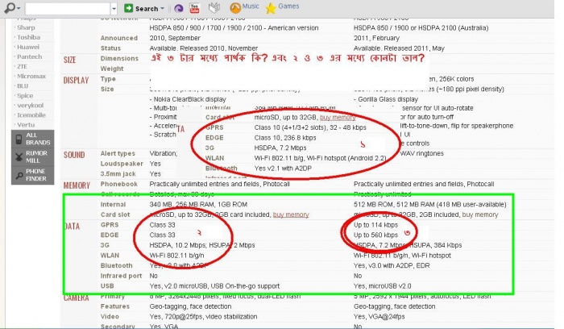564x329 pixels.
Task: Click the green Search button
Action: 141,8
